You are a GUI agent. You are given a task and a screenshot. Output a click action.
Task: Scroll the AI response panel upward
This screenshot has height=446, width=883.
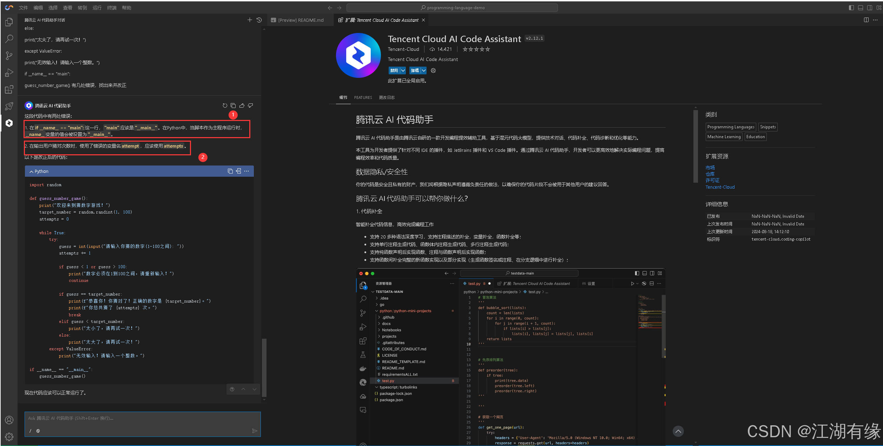tap(243, 388)
